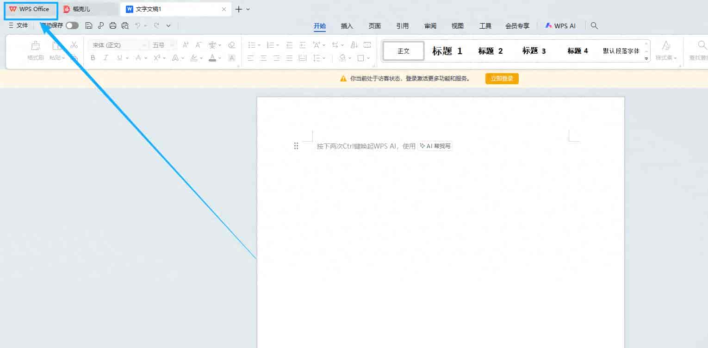Click the WPS AI button

(x=560, y=26)
